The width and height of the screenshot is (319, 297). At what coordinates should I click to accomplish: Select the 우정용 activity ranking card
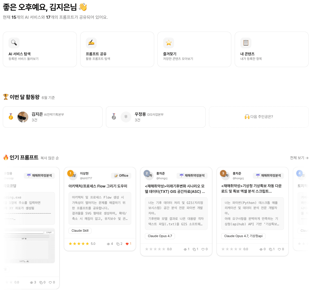(156, 117)
